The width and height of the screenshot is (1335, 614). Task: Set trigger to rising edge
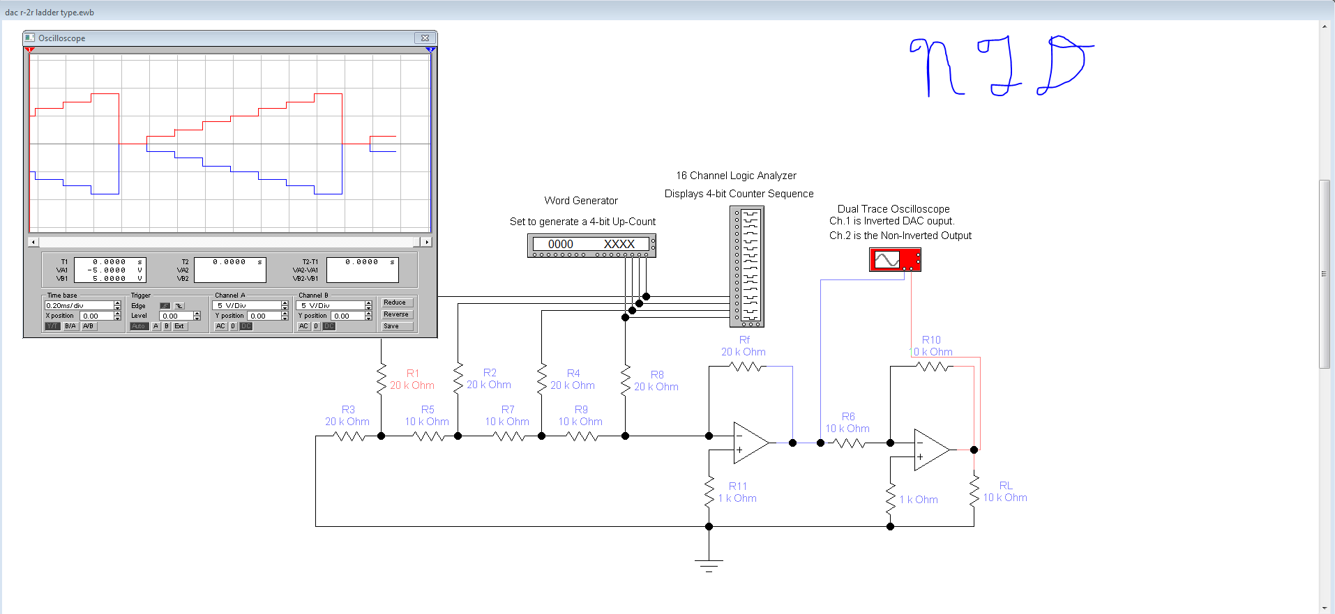click(x=165, y=306)
